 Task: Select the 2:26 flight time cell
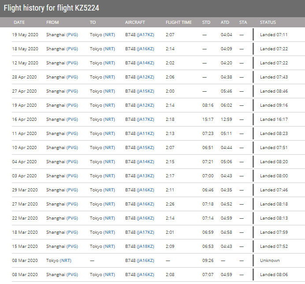tap(170, 204)
